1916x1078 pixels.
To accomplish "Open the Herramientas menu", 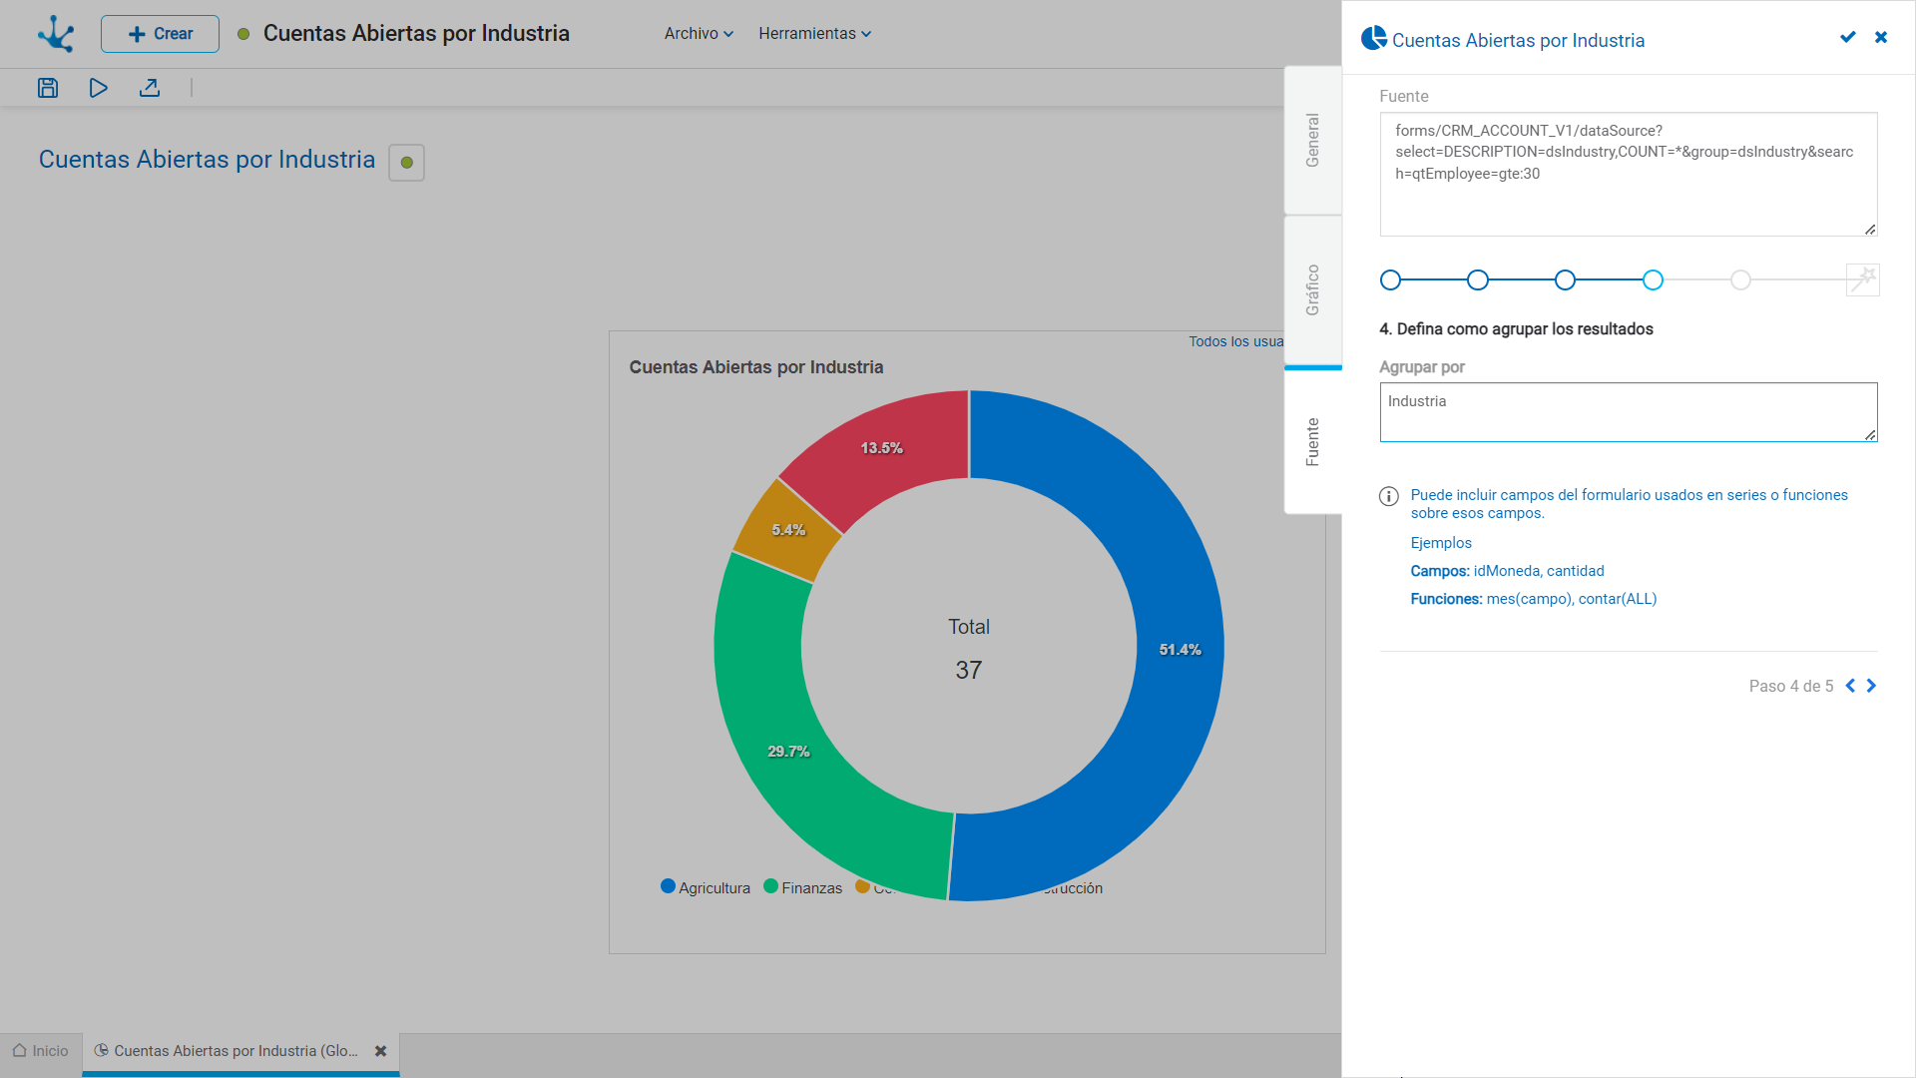I will 814,34.
